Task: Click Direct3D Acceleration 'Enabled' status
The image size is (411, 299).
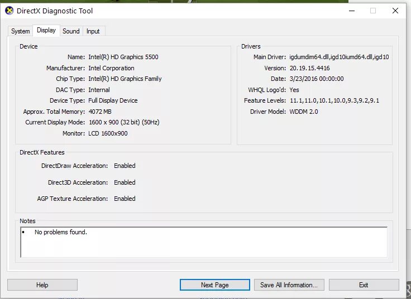Action: click(125, 182)
